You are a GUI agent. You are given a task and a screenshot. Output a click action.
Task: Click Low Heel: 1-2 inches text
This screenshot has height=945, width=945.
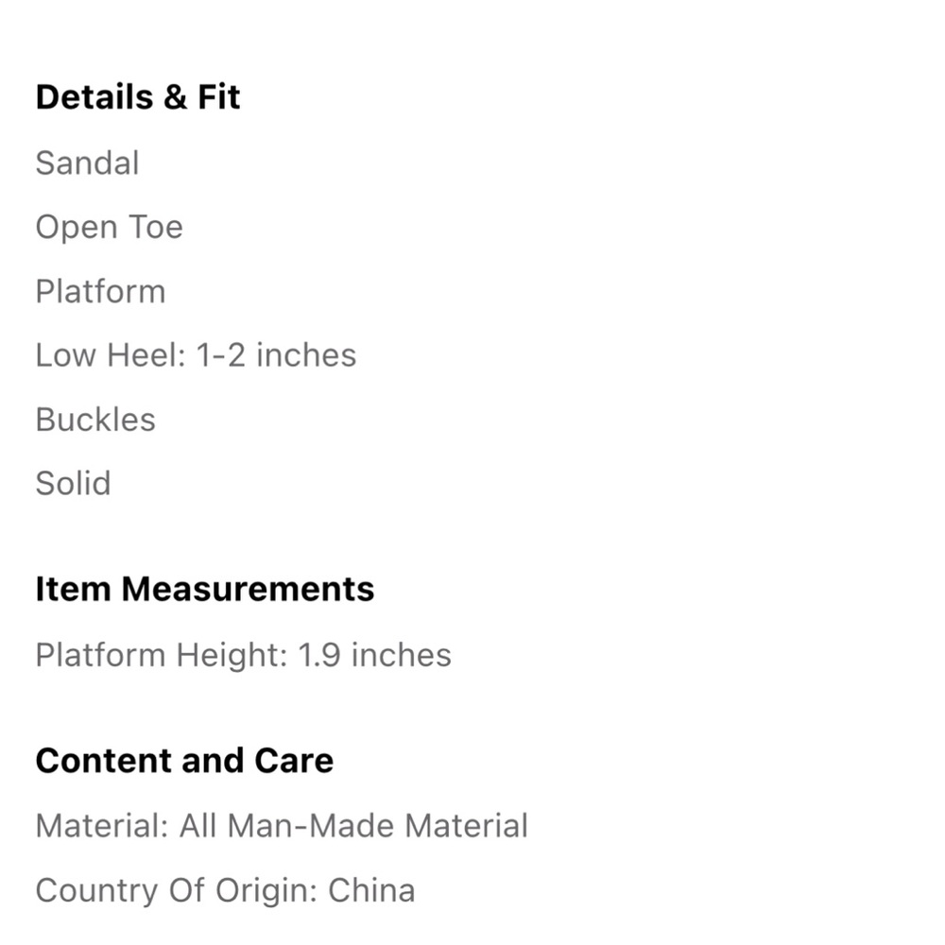(196, 355)
